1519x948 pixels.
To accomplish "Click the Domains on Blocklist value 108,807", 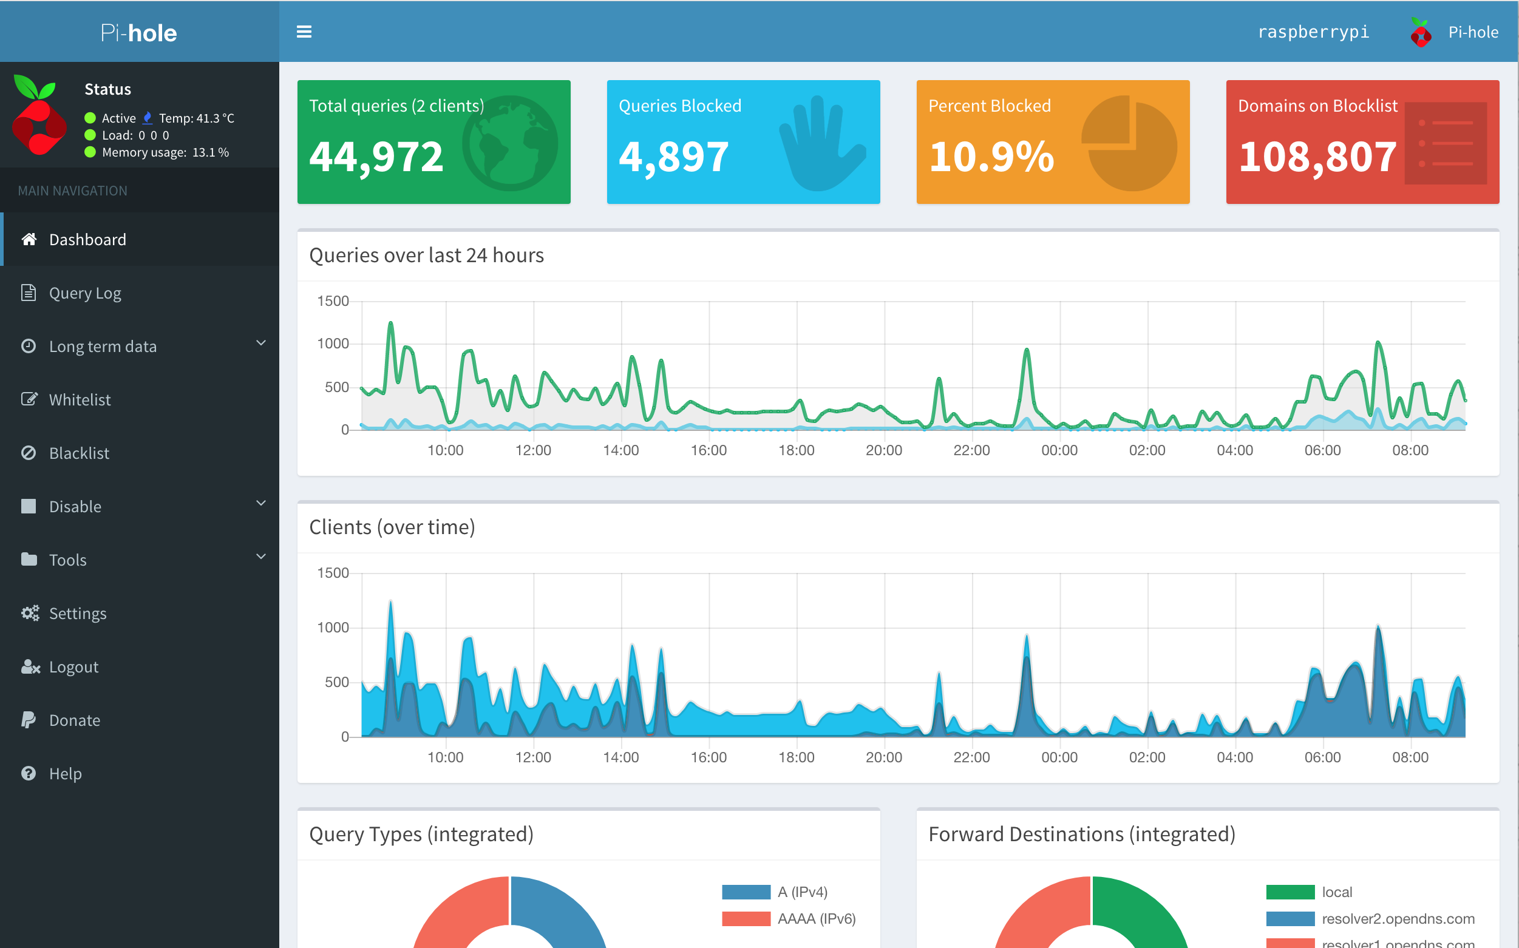I will click(x=1317, y=156).
